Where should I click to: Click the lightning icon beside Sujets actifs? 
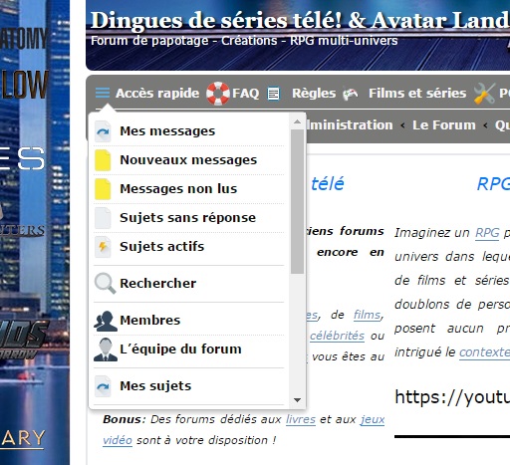pos(103,247)
